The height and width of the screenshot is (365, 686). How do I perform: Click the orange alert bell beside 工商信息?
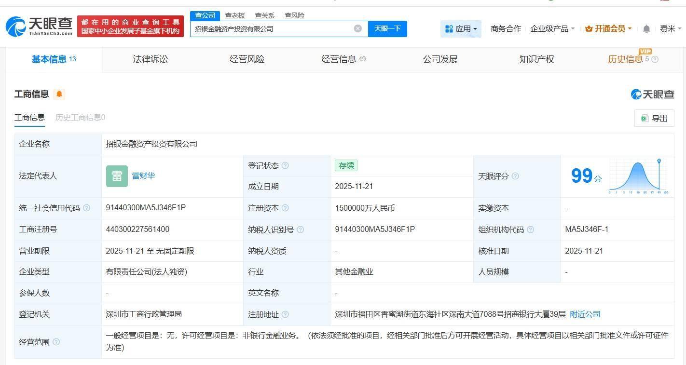coord(59,94)
